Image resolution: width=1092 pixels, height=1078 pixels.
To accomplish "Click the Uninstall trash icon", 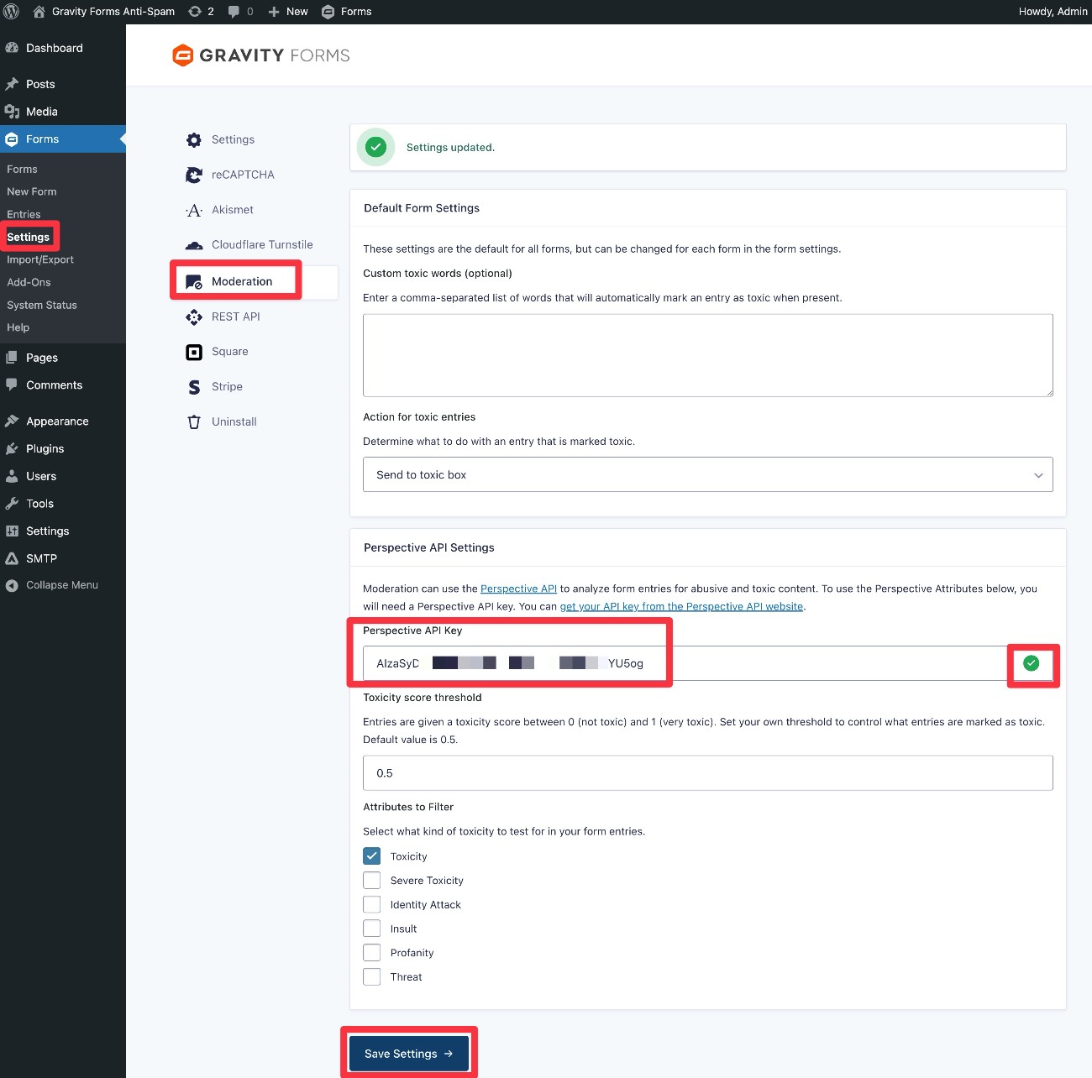I will click(194, 422).
